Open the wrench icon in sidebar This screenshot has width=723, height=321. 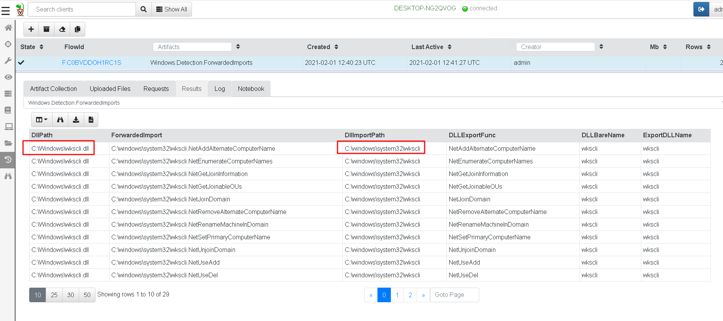[x=8, y=61]
